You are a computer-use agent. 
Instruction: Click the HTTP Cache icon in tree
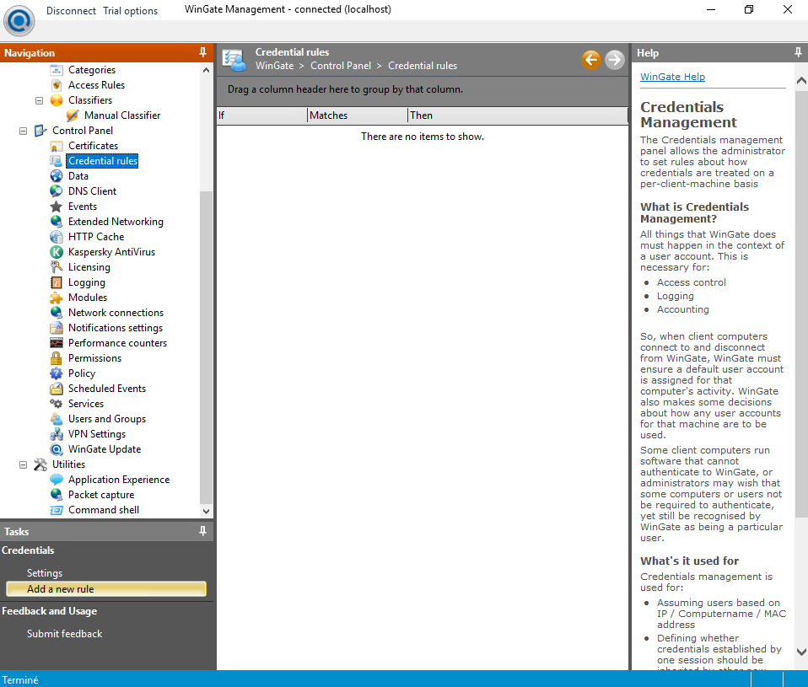pyautogui.click(x=57, y=237)
